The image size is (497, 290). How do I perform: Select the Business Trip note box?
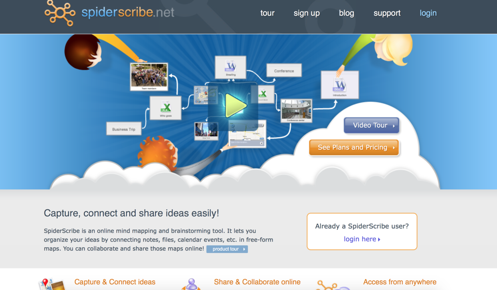click(x=123, y=129)
